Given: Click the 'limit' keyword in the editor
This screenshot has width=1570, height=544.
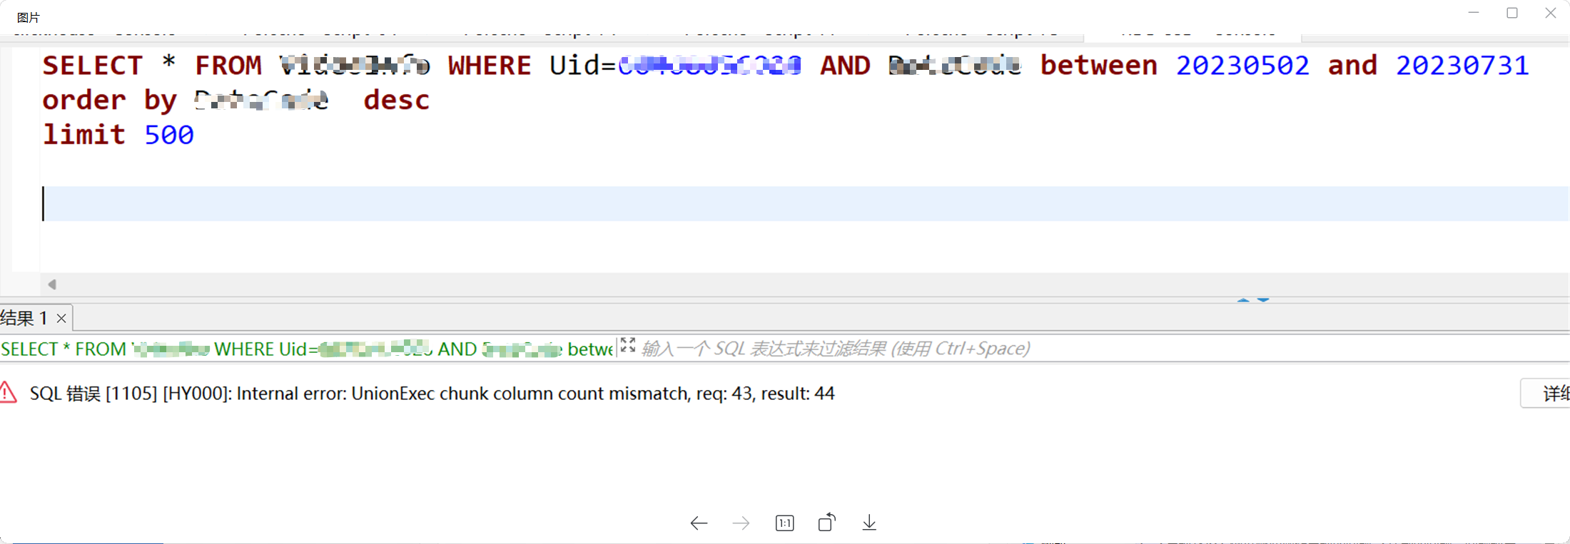Looking at the screenshot, I should point(84,134).
